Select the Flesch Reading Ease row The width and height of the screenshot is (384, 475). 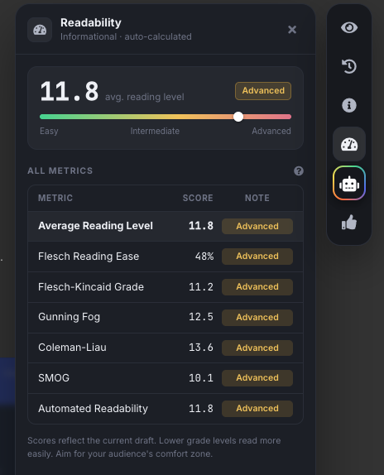(166, 257)
